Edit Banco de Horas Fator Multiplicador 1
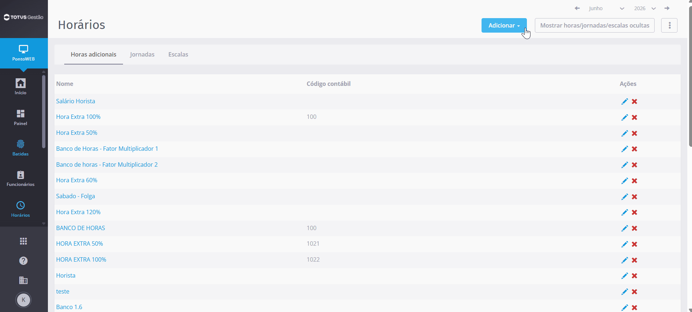This screenshot has height=312, width=692. (x=625, y=149)
